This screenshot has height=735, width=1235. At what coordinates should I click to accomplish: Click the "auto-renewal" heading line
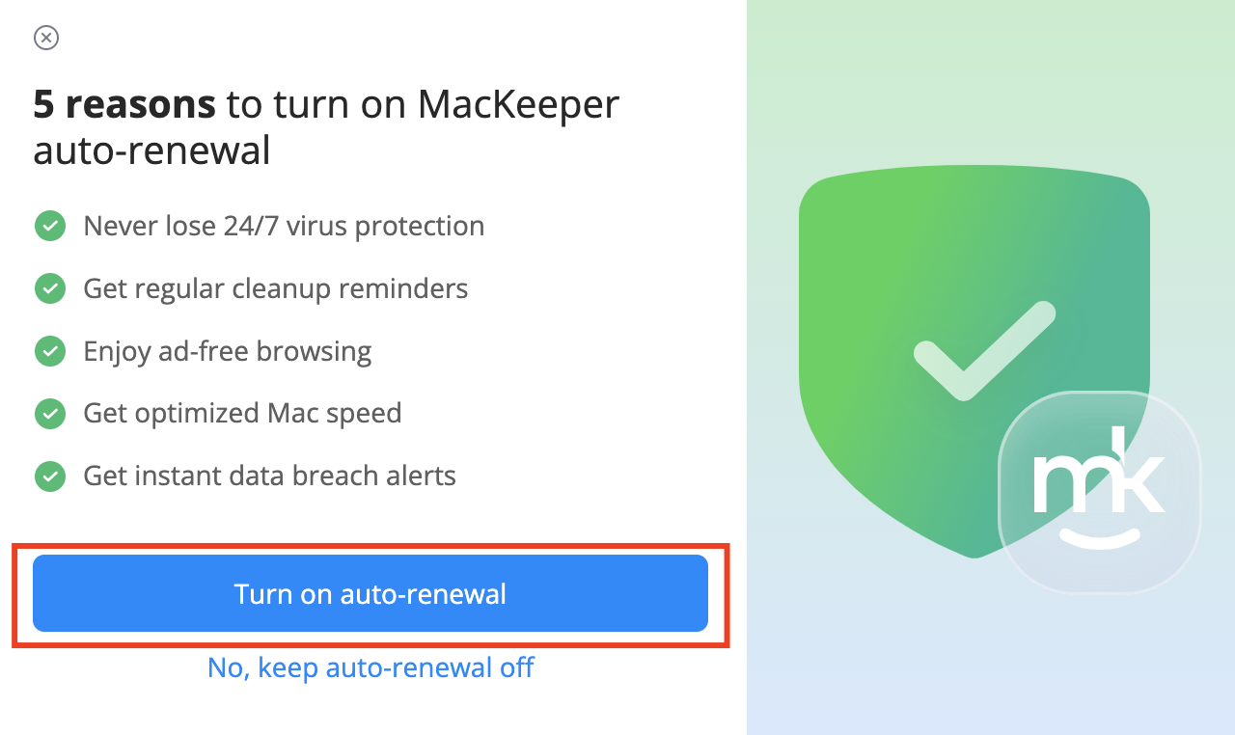tap(152, 151)
